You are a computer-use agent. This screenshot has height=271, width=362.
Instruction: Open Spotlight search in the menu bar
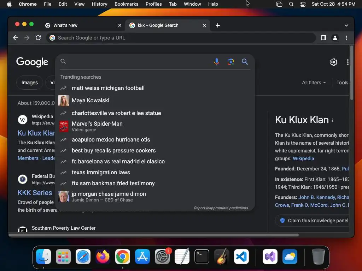pos(291,4)
